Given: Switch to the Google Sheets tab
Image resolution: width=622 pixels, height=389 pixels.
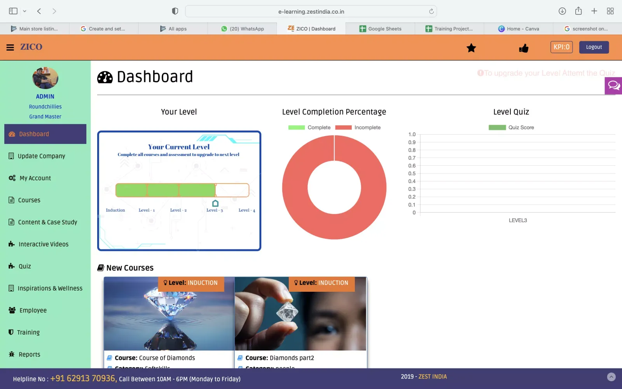Looking at the screenshot, I should [380, 28].
